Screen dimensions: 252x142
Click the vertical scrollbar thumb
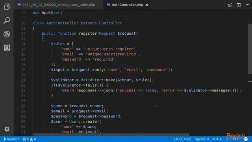click(250, 49)
